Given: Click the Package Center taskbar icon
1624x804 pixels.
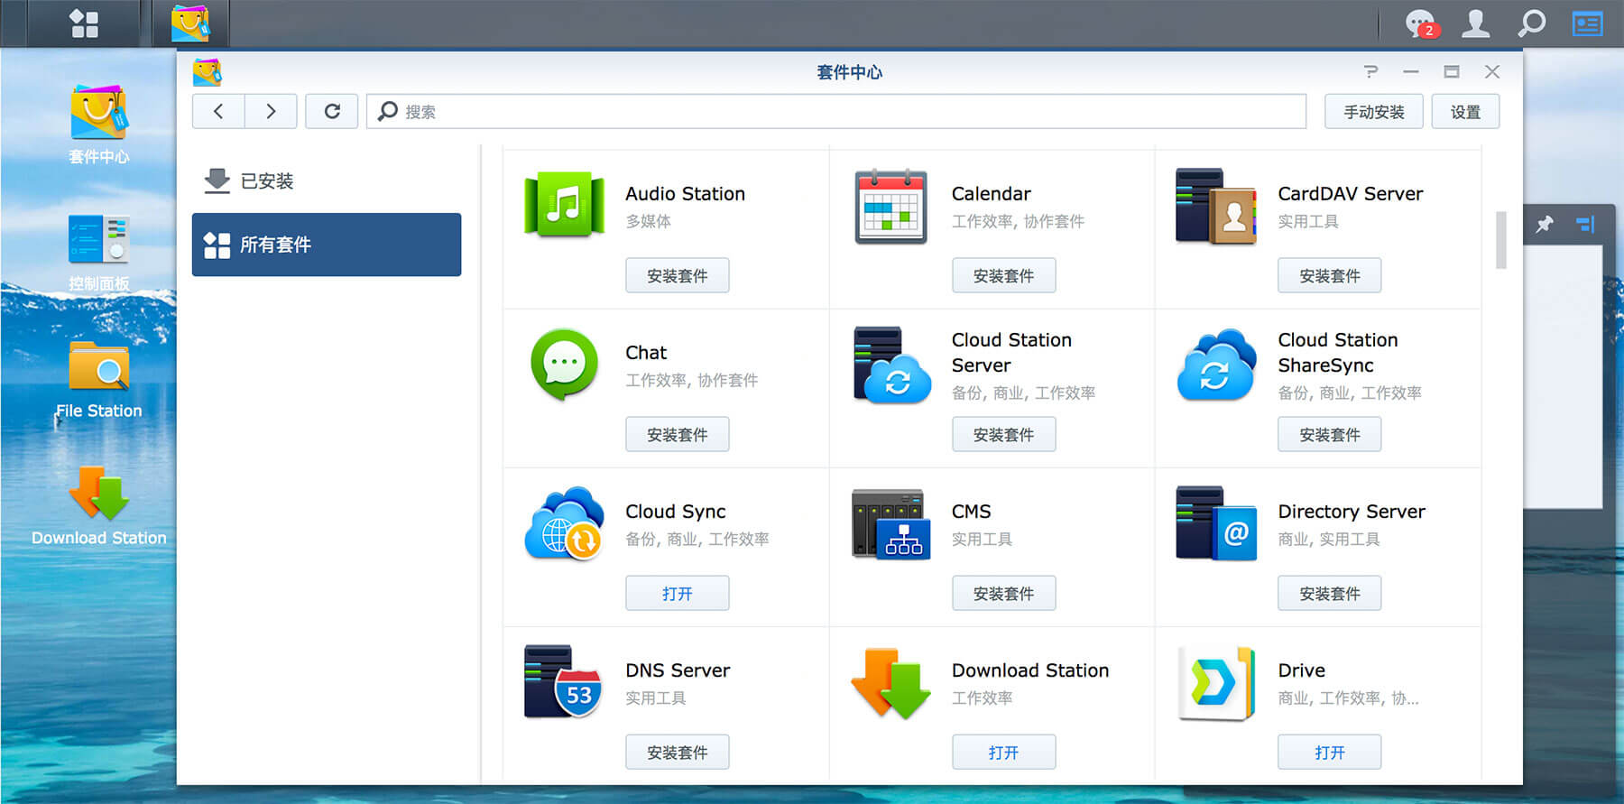Looking at the screenshot, I should (190, 23).
